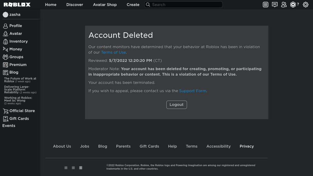Open blog post Meet bc Wong

[x=18, y=100]
